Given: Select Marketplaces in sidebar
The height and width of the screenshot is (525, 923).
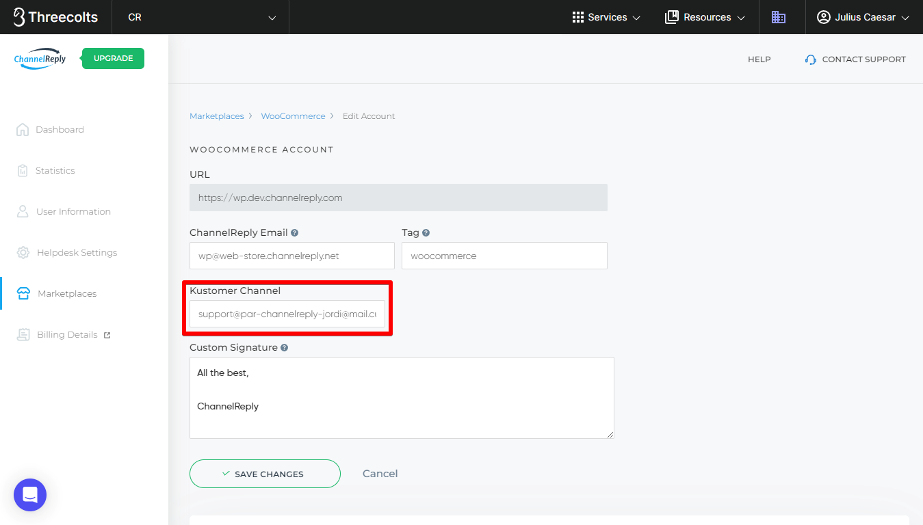Looking at the screenshot, I should pyautogui.click(x=67, y=293).
